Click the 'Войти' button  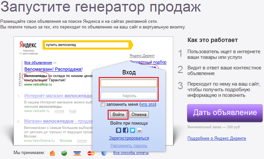click(118, 115)
